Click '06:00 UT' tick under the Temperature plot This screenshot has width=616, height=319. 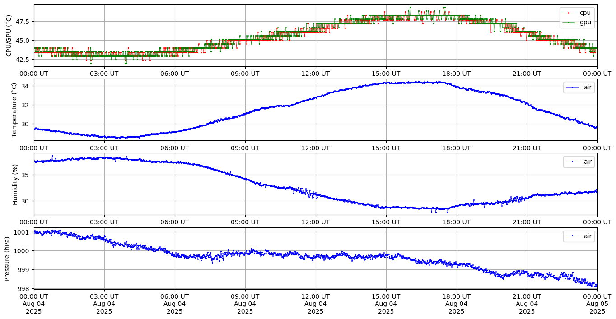[x=175, y=148]
